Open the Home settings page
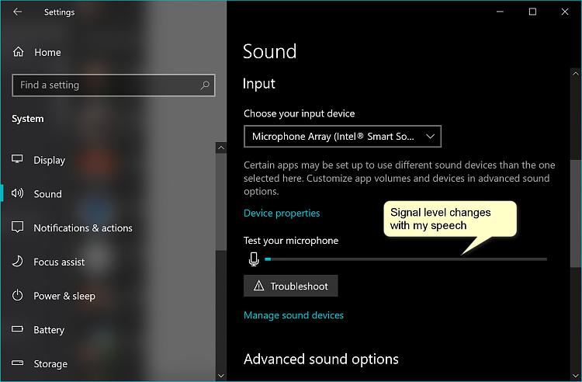 point(47,52)
